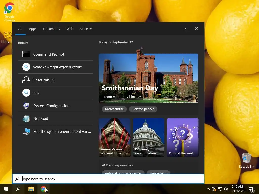Click the Related people chip
The image size is (259, 194).
point(143,109)
